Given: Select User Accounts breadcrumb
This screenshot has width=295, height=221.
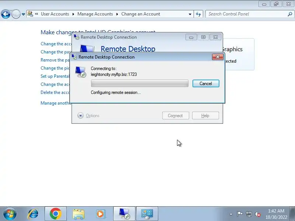Looking at the screenshot, I should point(55,14).
